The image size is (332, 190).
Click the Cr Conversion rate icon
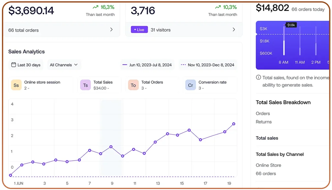pyautogui.click(x=190, y=85)
